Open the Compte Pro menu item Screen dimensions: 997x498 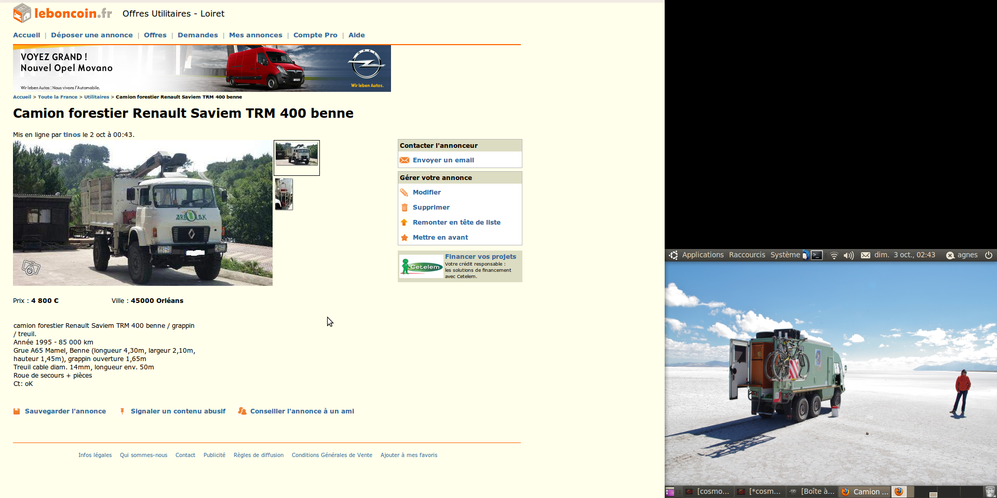(x=315, y=35)
